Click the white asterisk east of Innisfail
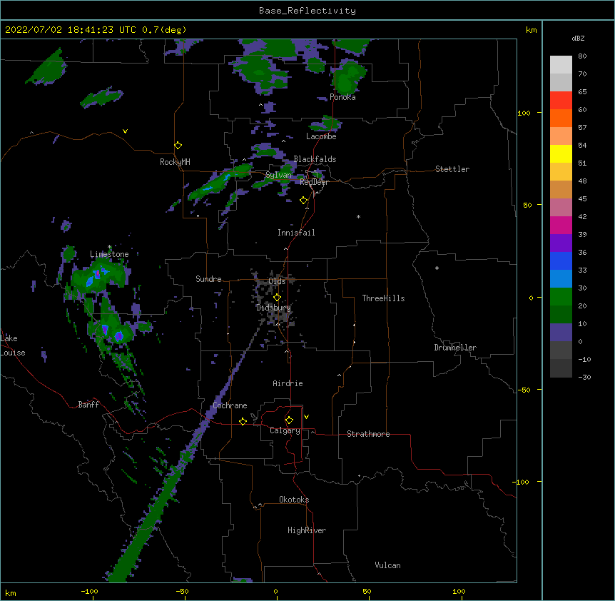Viewport: 615px width, 601px height. (x=358, y=217)
